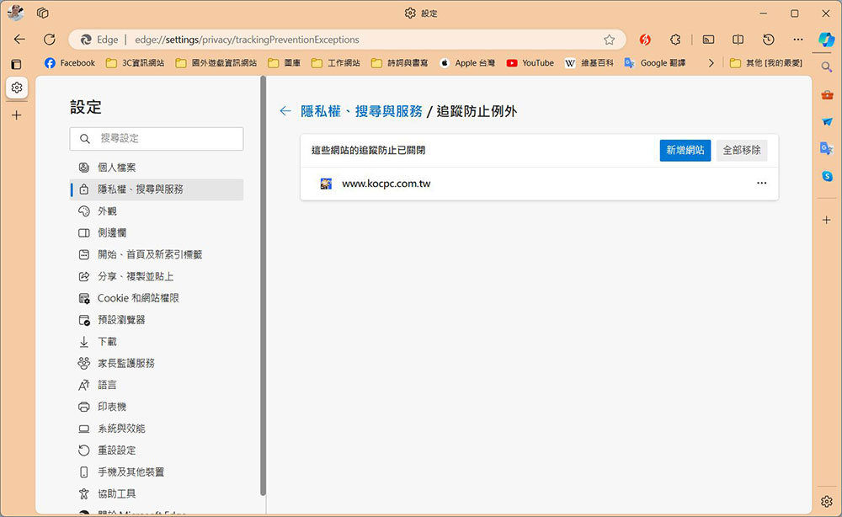This screenshot has width=842, height=517.
Task: Click the 全部移除 button
Action: 742,151
